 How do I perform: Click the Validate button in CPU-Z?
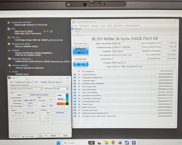(x=53, y=136)
